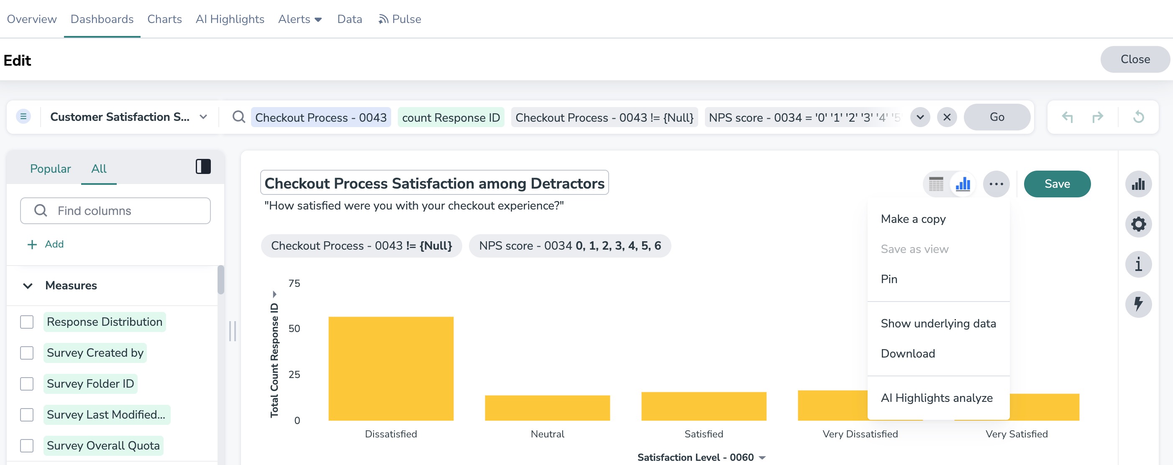
Task: Click the Find columns search field
Action: (x=115, y=211)
